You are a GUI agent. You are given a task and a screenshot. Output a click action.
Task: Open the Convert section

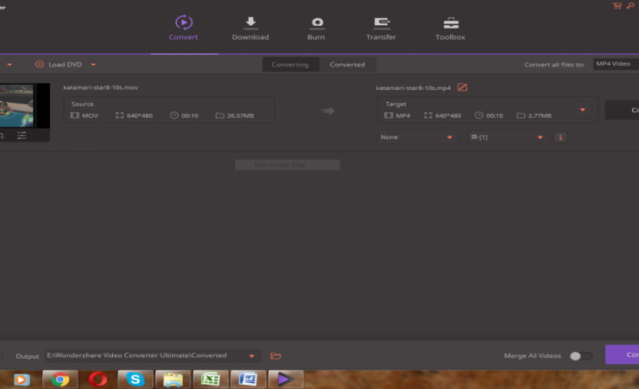coord(183,29)
